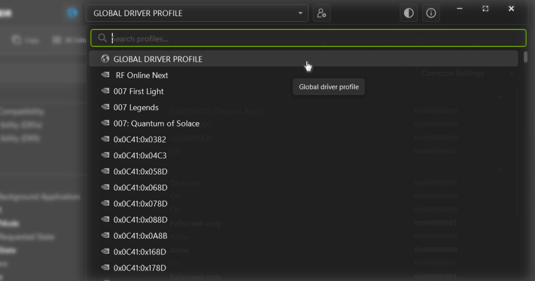
Task: Click NVIDIA icon next to Quantum of Solace
Action: coord(106,123)
